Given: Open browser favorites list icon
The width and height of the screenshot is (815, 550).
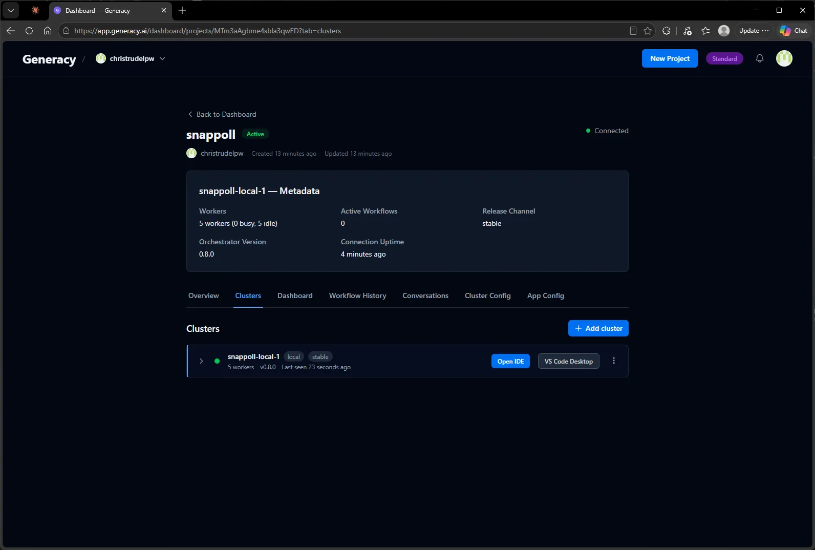Looking at the screenshot, I should pos(705,31).
